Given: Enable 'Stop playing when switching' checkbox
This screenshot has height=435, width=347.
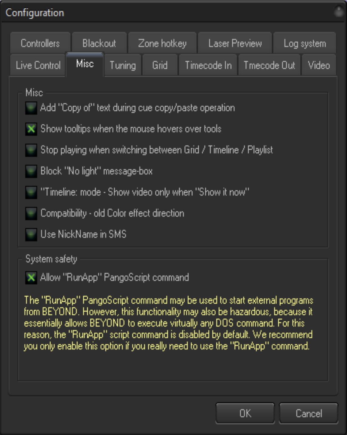Looking at the screenshot, I should (x=31, y=150).
